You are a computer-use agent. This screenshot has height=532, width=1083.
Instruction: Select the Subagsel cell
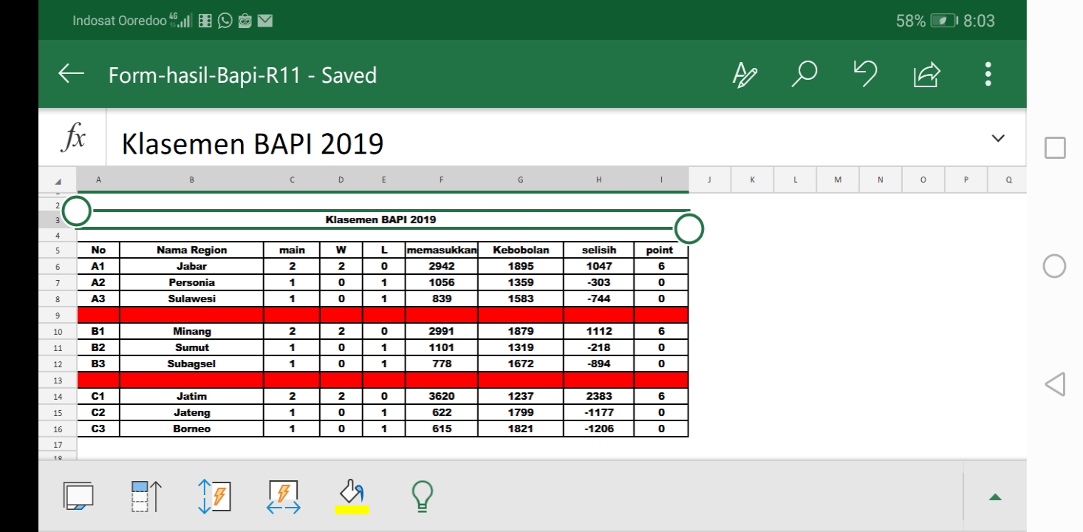point(191,364)
